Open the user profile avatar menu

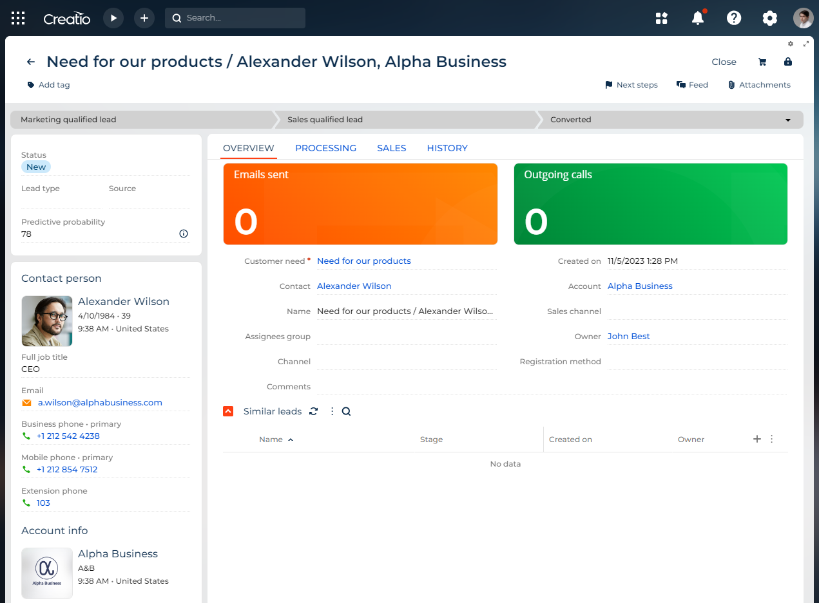tap(803, 18)
